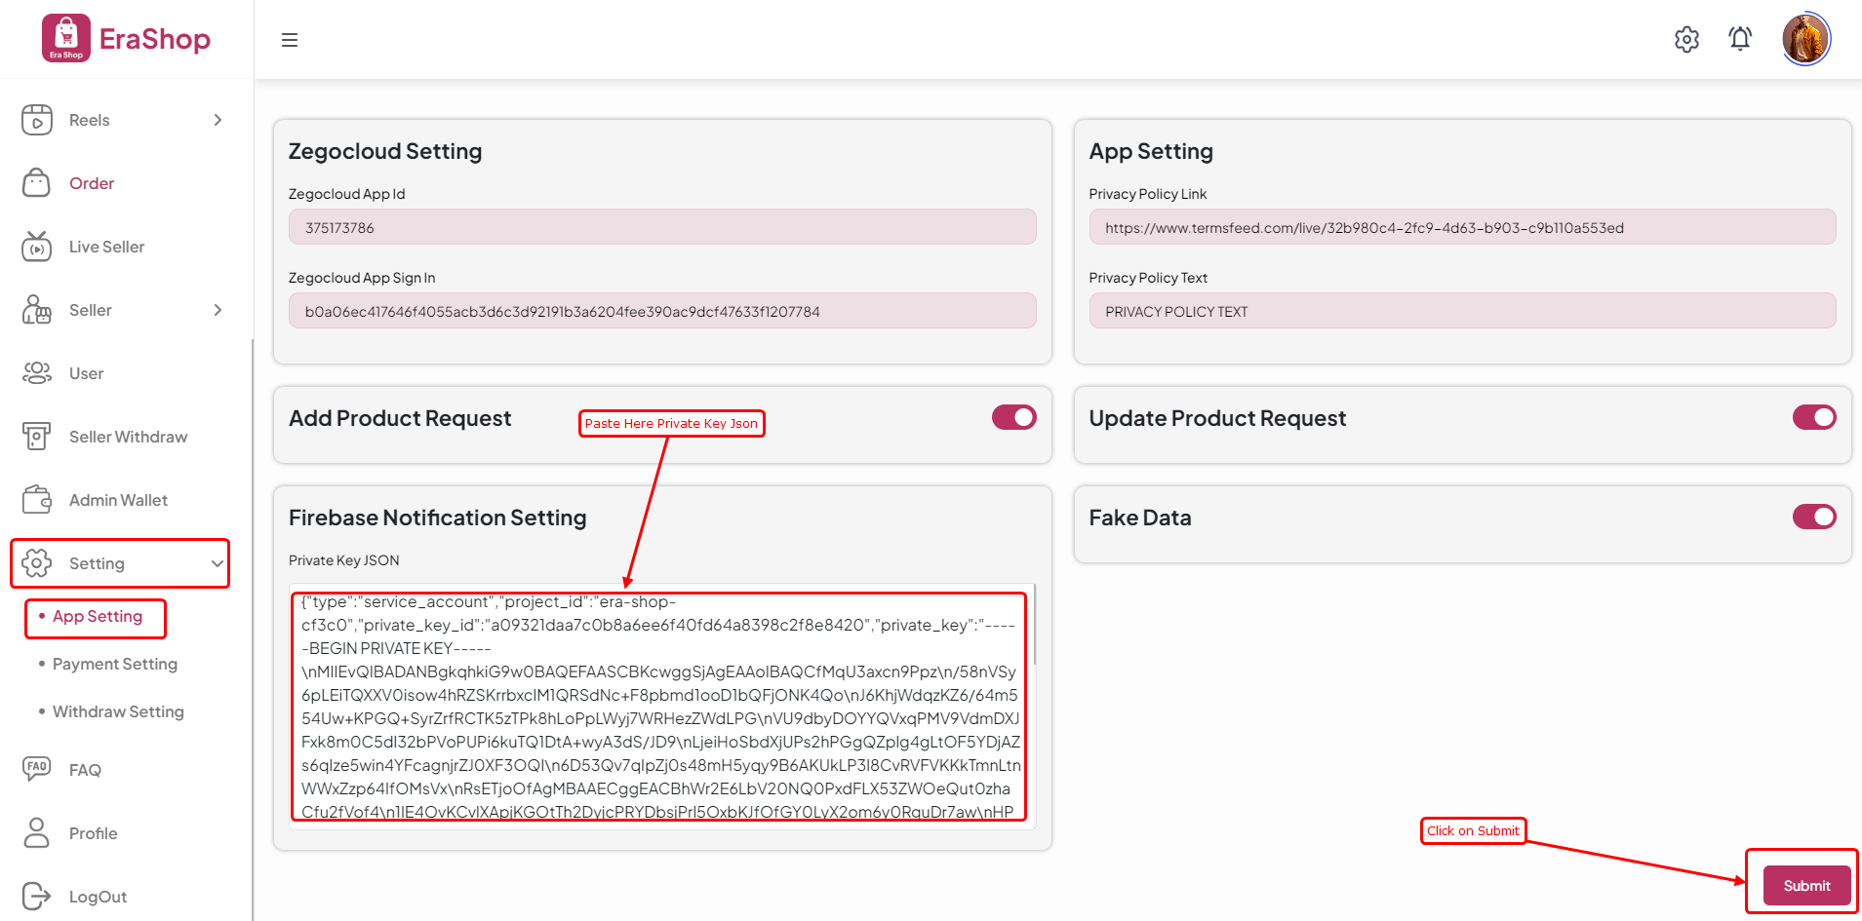Open the settings gear in top bar
The height and width of the screenshot is (921, 1862).
click(x=1686, y=39)
